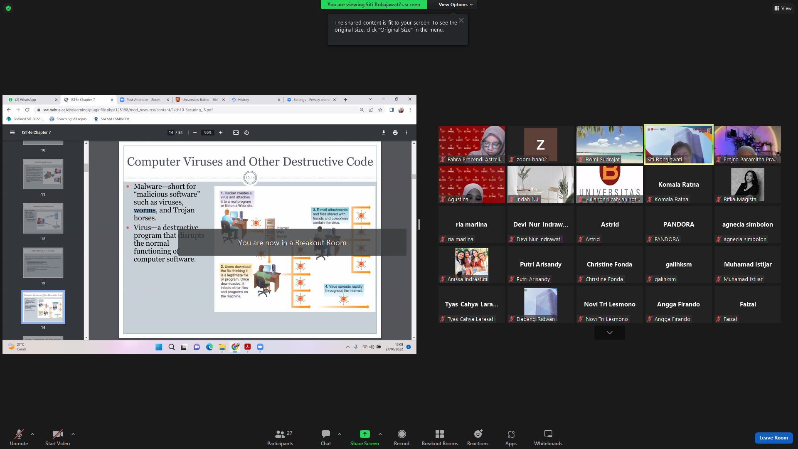Select Romi Sudrajat's video tile
Image resolution: width=798 pixels, height=449 pixels.
coord(610,145)
